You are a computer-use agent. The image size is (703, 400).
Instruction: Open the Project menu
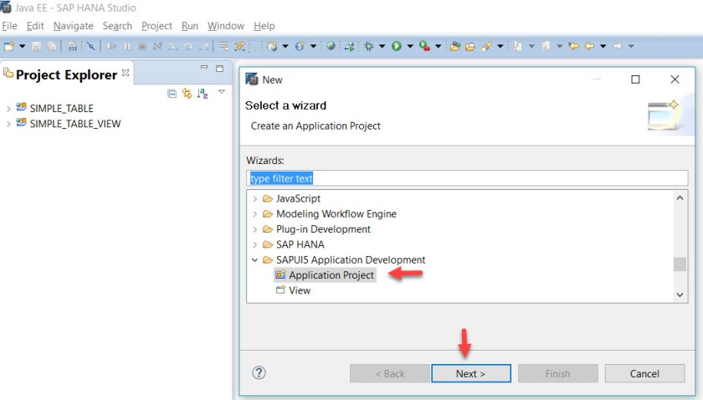click(x=157, y=26)
